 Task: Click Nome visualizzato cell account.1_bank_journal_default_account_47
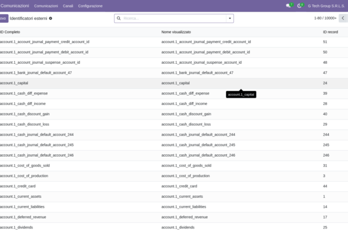click(197, 72)
